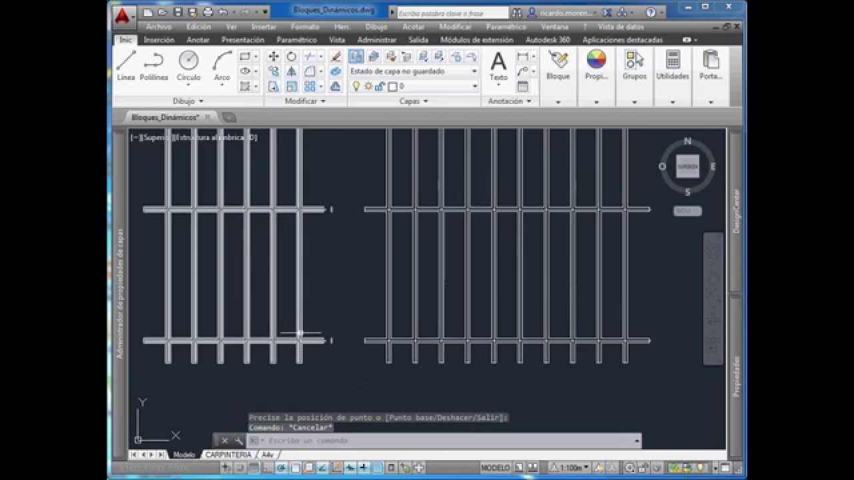The width and height of the screenshot is (854, 480).
Task: Click the New file icon in quick access toolbar
Action: (148, 12)
